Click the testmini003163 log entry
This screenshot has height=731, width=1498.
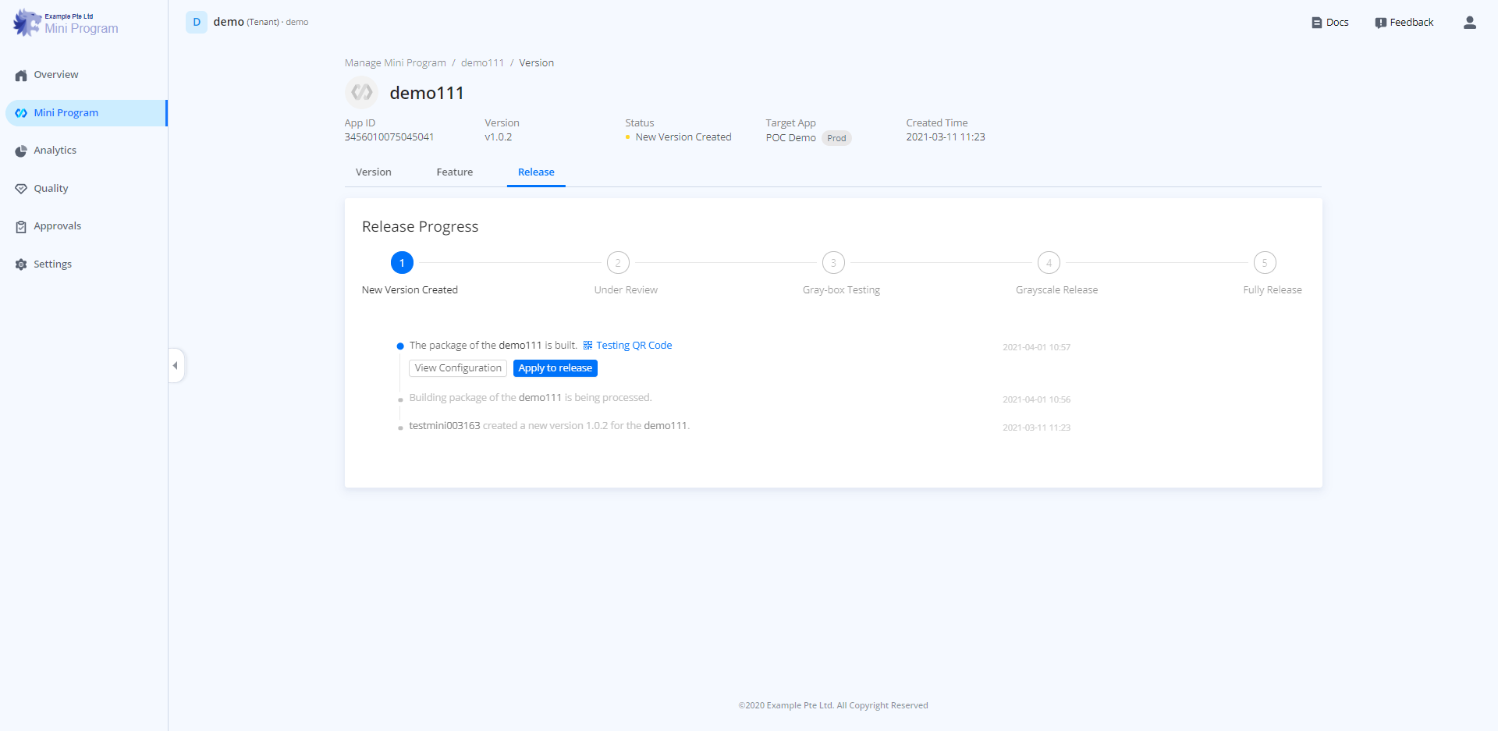click(x=549, y=426)
